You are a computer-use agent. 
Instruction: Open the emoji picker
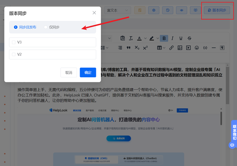[197, 48]
